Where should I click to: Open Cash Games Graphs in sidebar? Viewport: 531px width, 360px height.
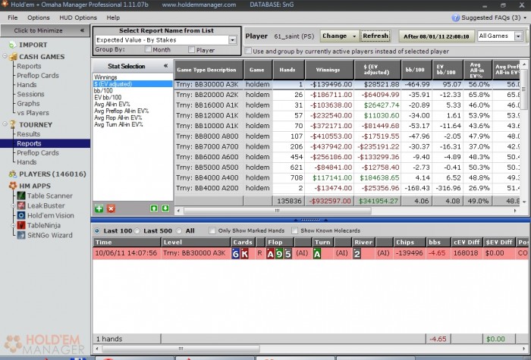pyautogui.click(x=28, y=104)
